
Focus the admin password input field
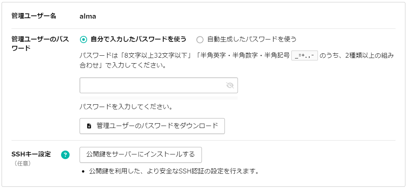159,85
